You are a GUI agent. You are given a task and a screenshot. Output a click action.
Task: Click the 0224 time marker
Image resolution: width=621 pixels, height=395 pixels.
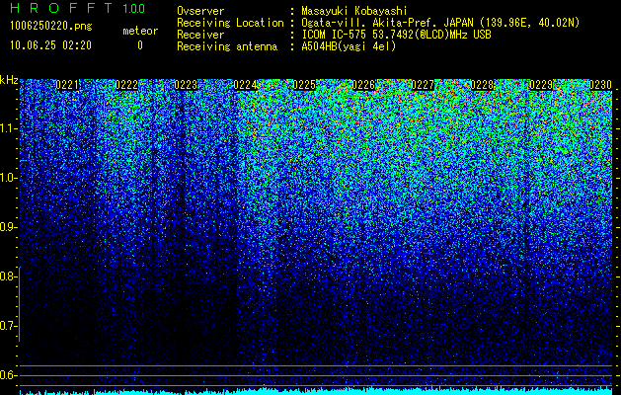[245, 85]
